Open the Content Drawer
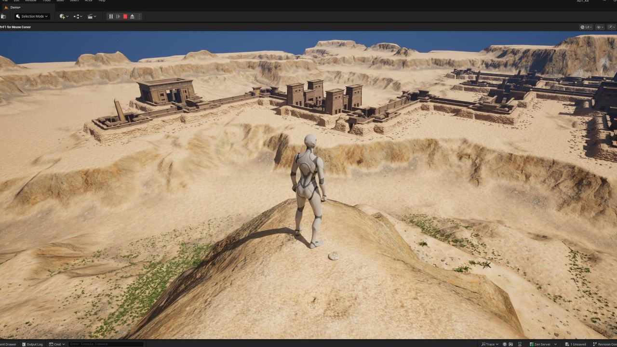 click(x=8, y=344)
